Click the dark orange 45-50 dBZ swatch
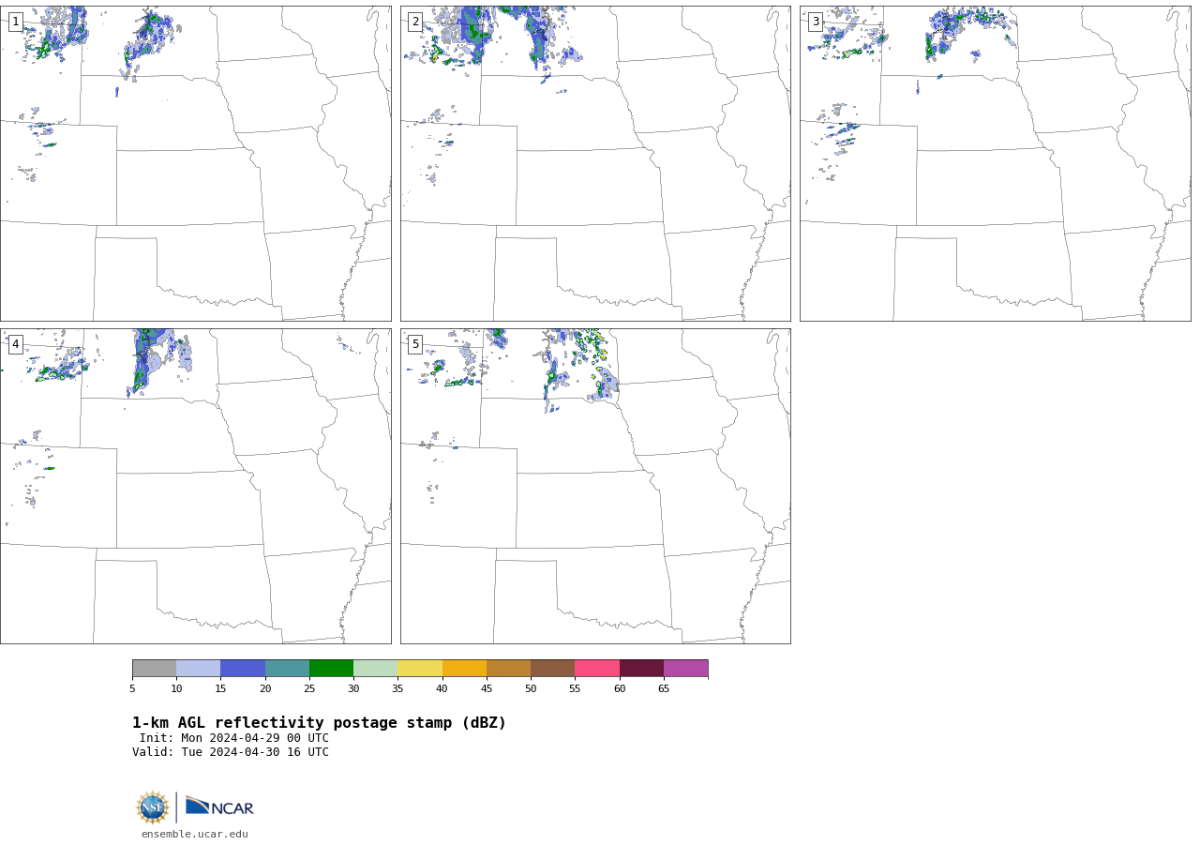This screenshot has height=845, width=1200. (508, 669)
